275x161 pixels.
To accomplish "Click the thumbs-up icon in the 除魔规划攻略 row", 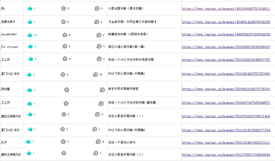I will point(30,35).
